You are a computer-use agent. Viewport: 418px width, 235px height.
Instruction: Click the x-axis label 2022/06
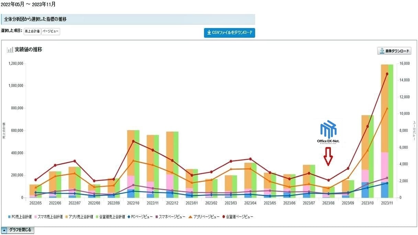pyautogui.click(x=55, y=203)
